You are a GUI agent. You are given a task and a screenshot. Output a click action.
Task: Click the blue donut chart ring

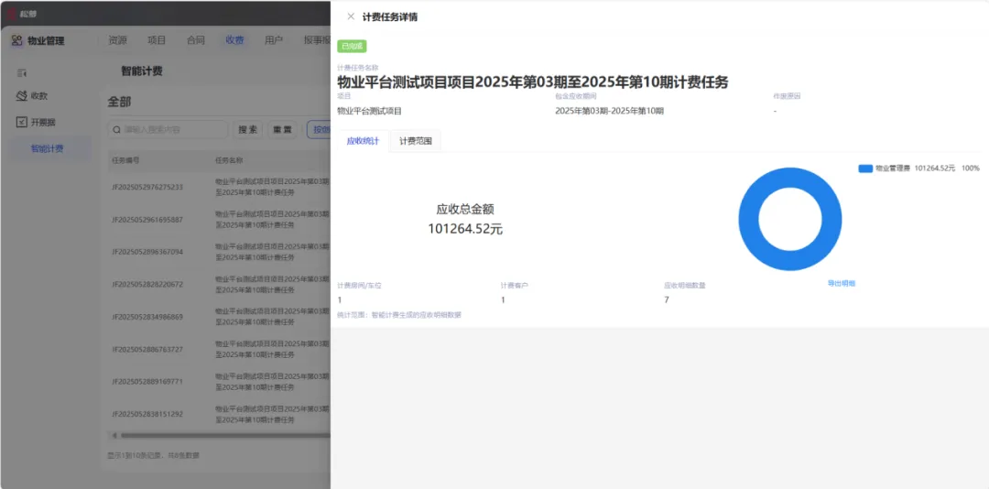(750, 219)
